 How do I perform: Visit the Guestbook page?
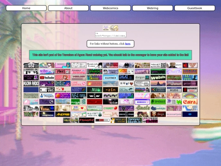coord(195,8)
